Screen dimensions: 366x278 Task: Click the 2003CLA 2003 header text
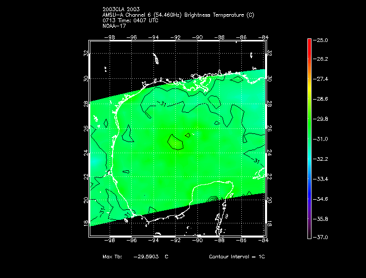tap(121, 9)
